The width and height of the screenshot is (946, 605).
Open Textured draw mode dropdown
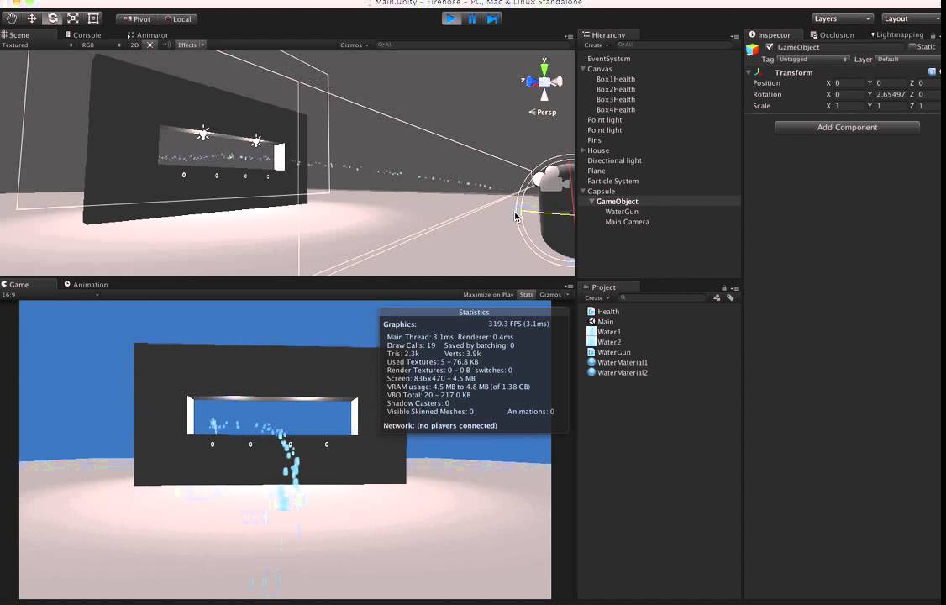pyautogui.click(x=37, y=45)
